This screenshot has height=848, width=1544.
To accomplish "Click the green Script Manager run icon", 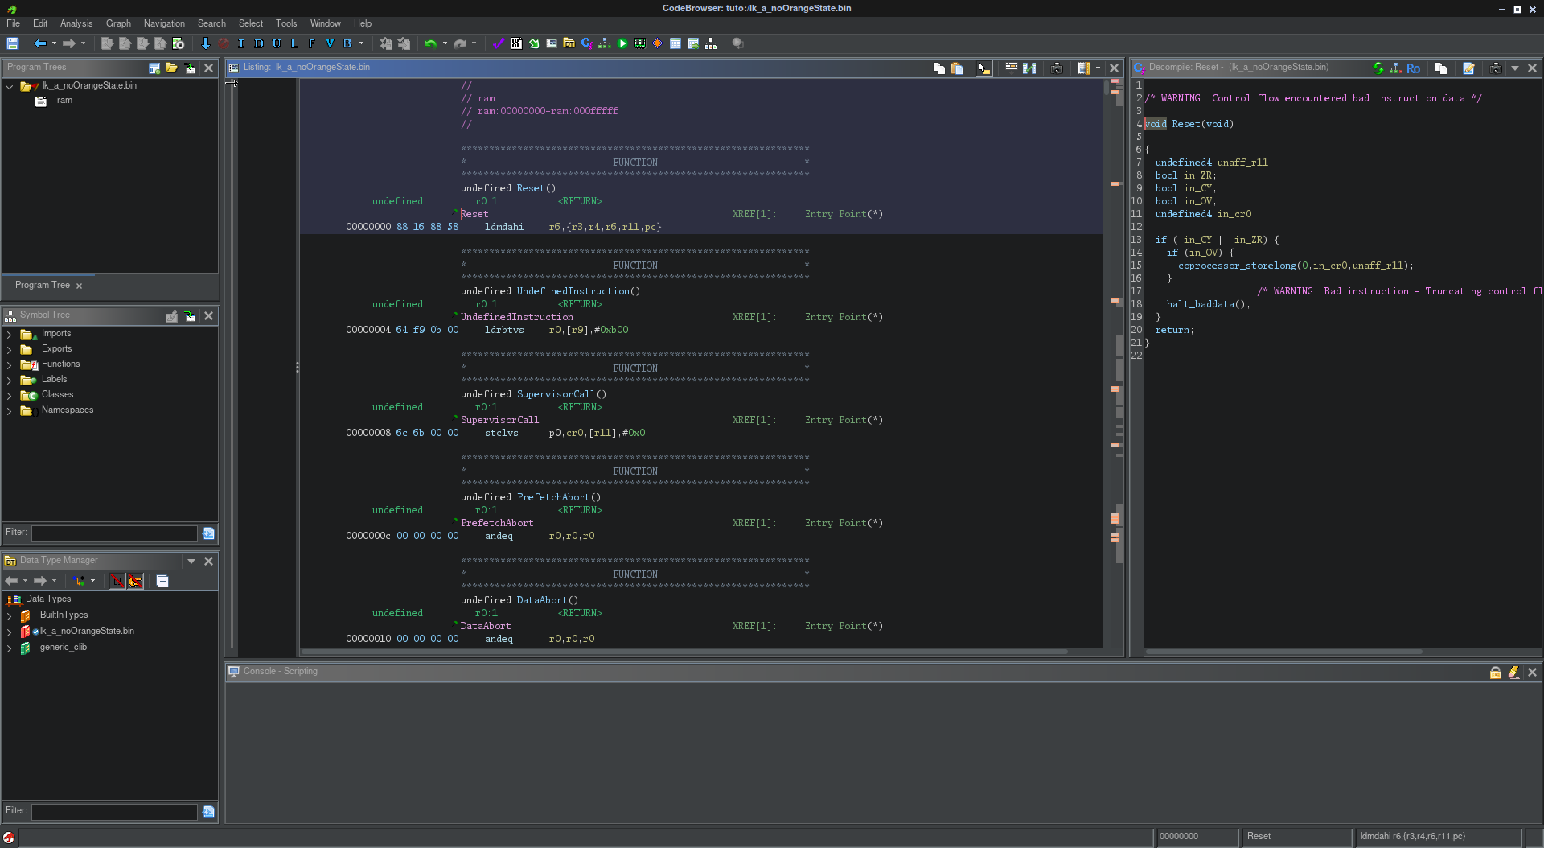I will (622, 44).
